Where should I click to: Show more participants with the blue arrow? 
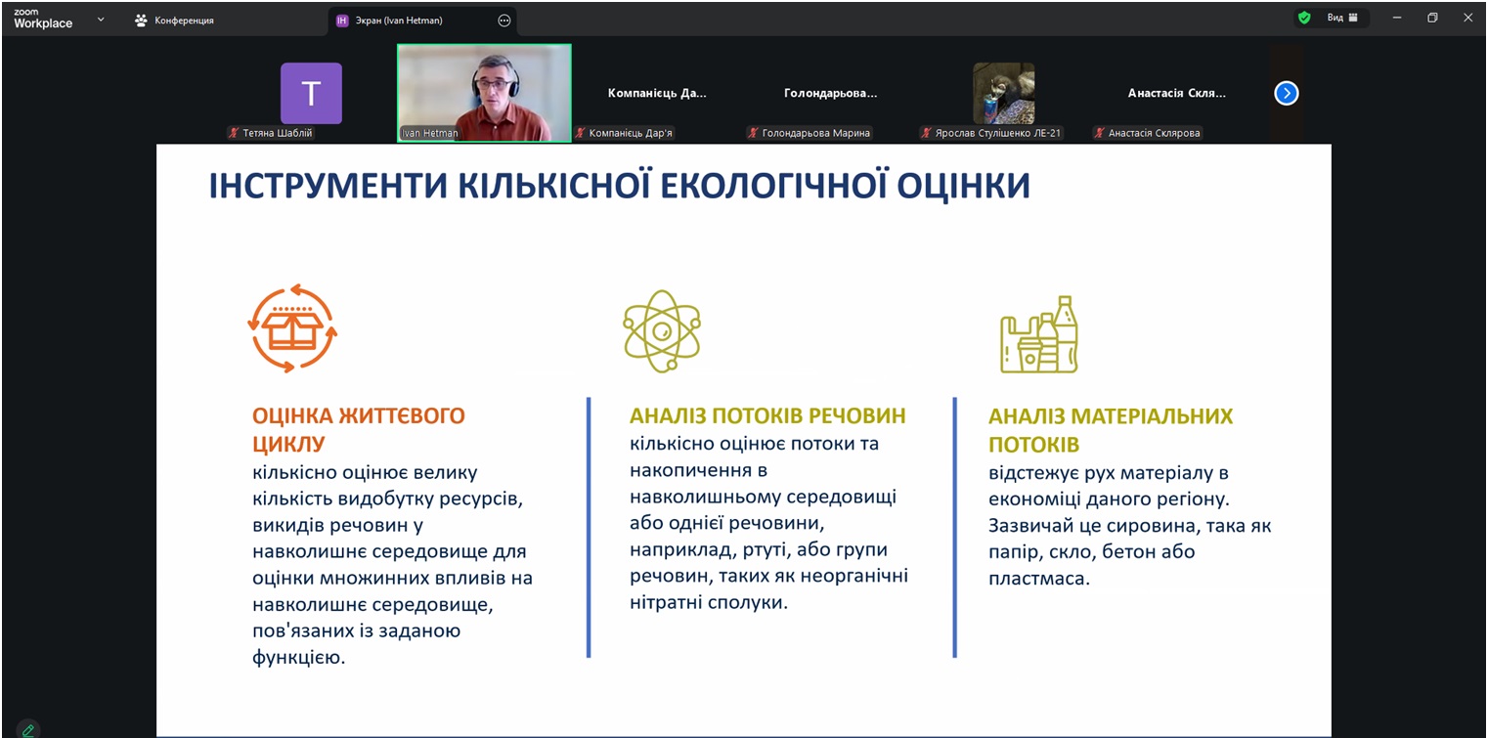pyautogui.click(x=1287, y=93)
